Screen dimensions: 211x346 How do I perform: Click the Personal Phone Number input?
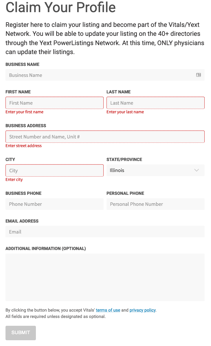pos(155,204)
